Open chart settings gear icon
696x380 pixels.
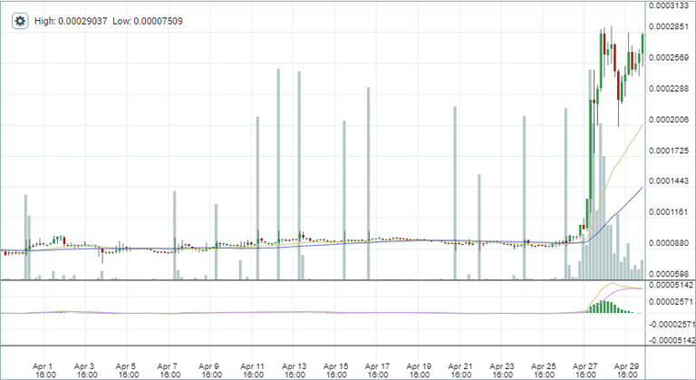[20, 21]
